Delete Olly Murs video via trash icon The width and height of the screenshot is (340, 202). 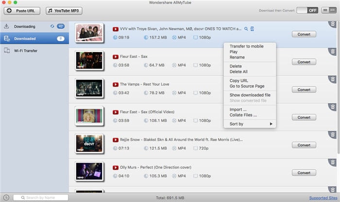(333, 162)
